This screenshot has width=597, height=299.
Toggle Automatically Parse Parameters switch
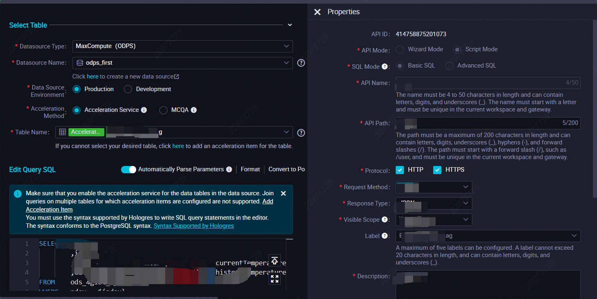click(x=128, y=169)
